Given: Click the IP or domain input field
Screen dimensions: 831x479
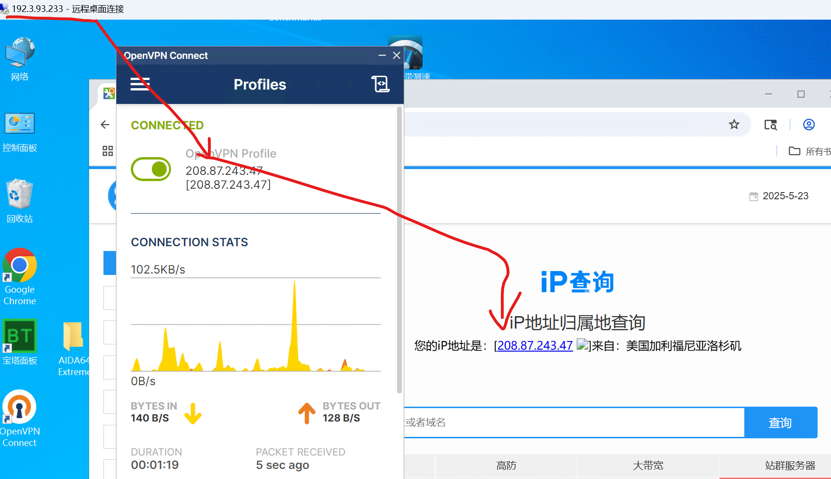Looking at the screenshot, I should pyautogui.click(x=574, y=422).
